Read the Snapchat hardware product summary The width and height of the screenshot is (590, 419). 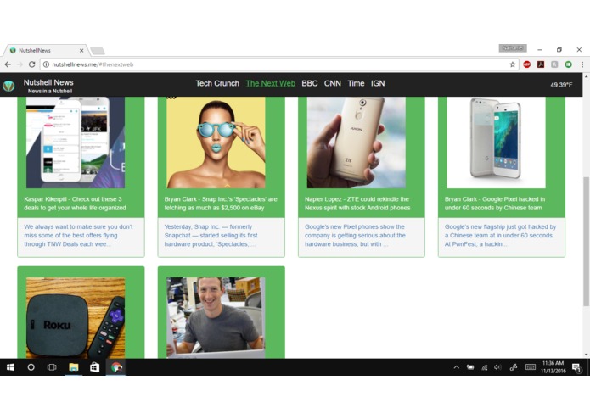(x=211, y=236)
